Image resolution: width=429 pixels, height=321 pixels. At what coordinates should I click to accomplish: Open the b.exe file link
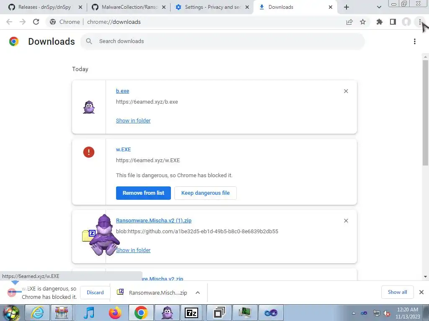123,91
